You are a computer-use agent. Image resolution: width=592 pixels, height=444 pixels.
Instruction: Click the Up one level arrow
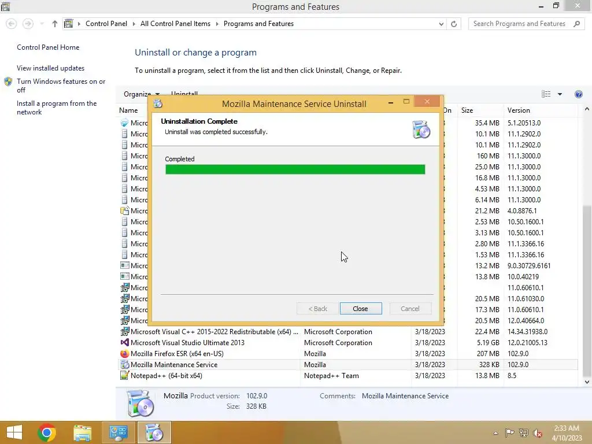[55, 24]
